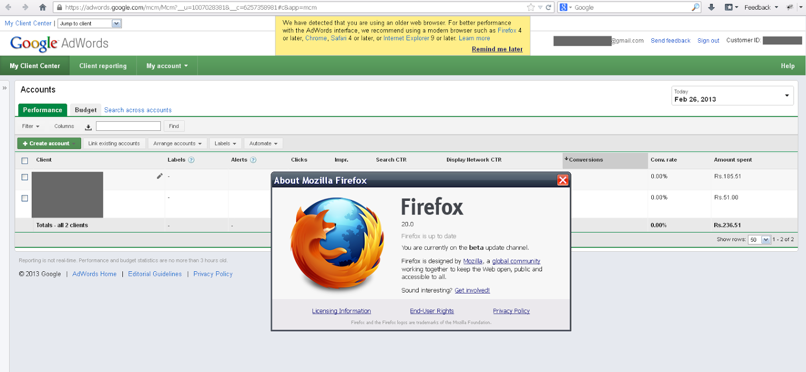Edit client name with pencil icon

click(x=160, y=176)
